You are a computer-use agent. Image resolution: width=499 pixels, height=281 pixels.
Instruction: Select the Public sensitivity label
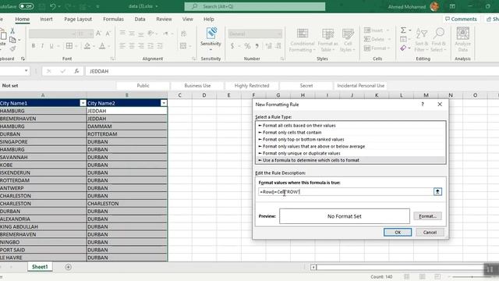point(143,86)
